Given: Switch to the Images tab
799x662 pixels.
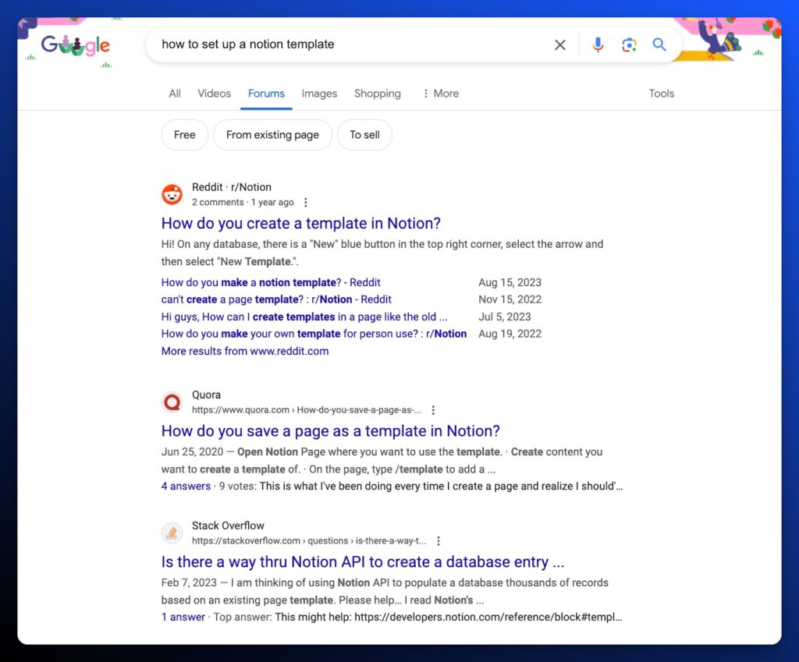Looking at the screenshot, I should (319, 93).
